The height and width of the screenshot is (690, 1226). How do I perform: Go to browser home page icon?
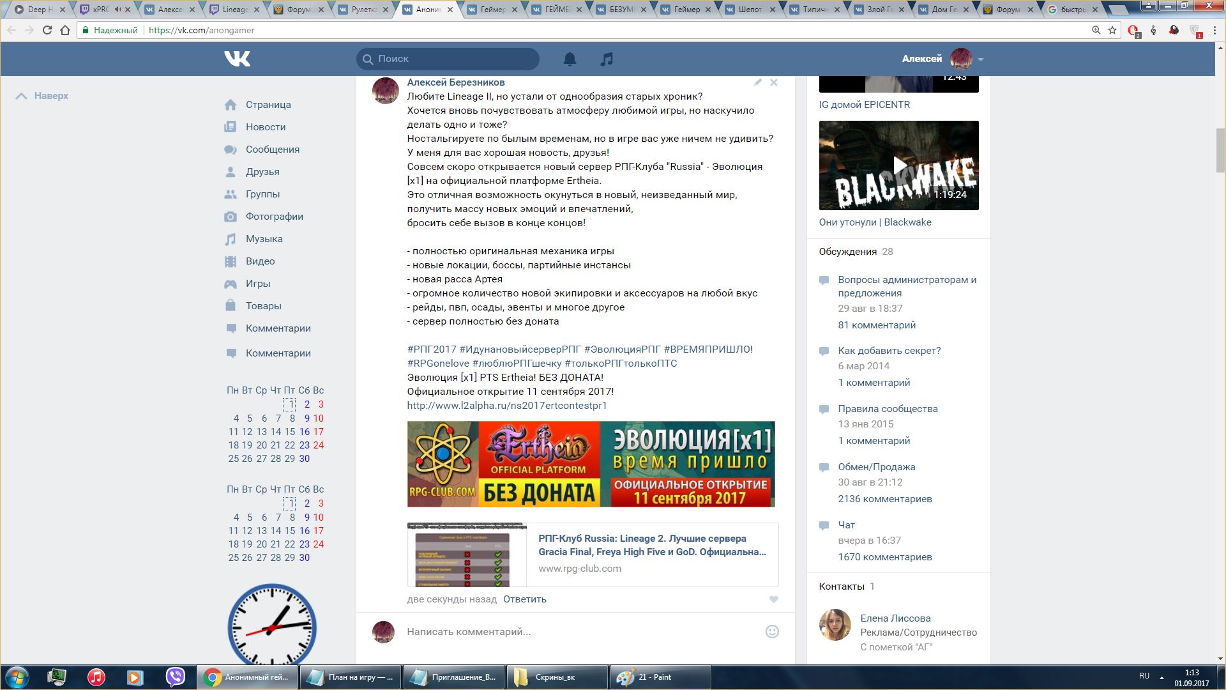[65, 30]
